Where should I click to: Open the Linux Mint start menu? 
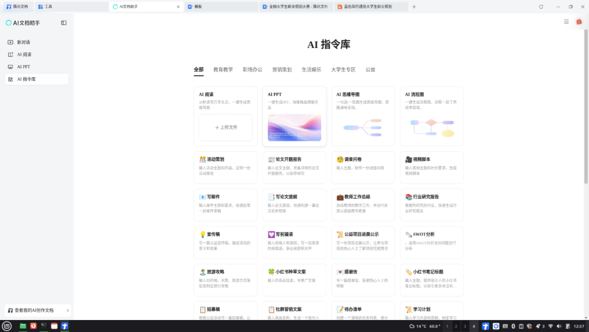(7, 327)
